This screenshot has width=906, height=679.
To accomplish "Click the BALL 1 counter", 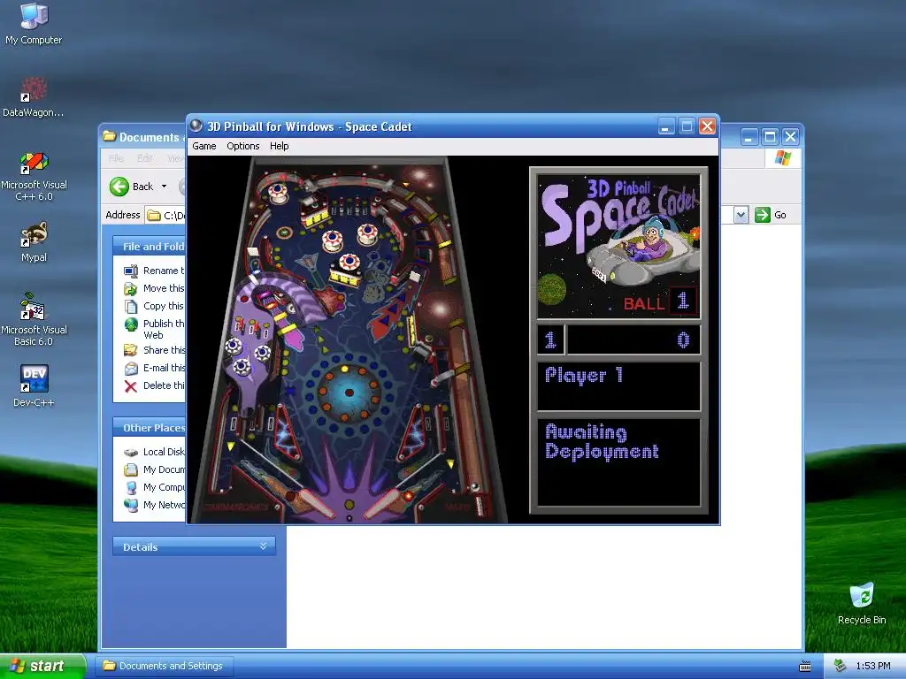I will pos(660,301).
